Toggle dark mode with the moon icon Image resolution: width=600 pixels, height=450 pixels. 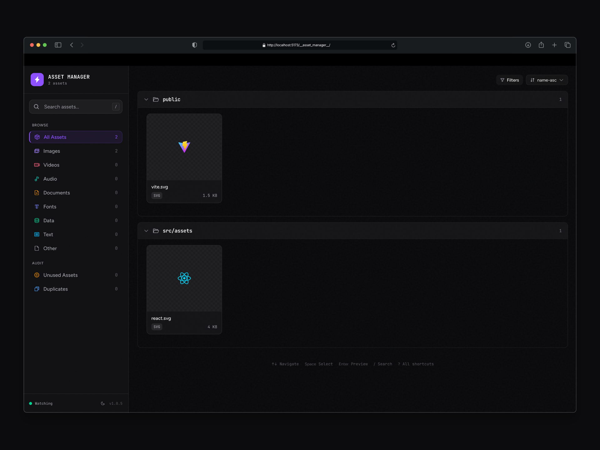(102, 403)
